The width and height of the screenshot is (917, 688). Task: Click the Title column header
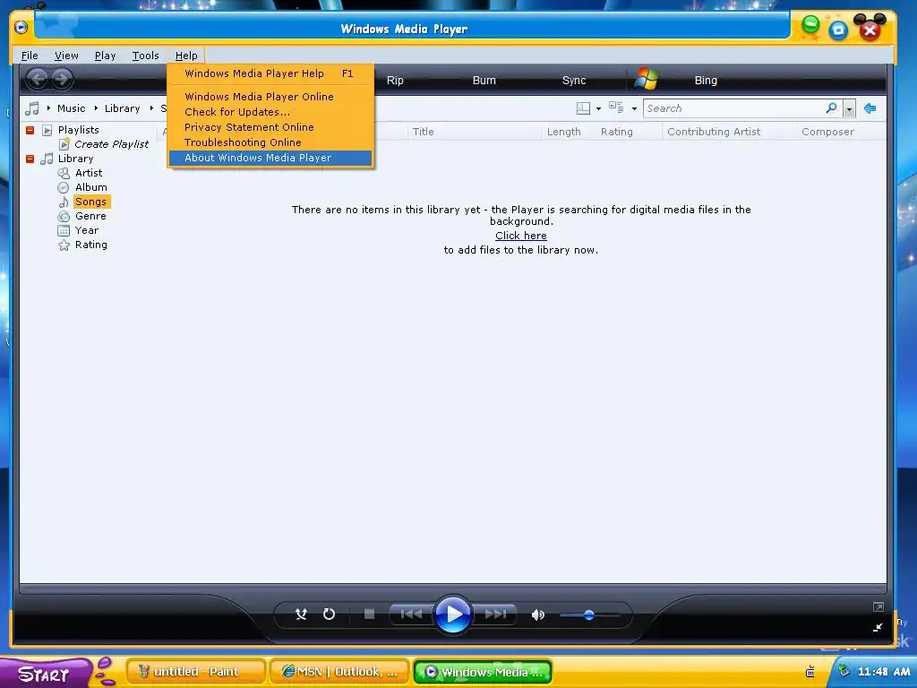tap(475, 132)
